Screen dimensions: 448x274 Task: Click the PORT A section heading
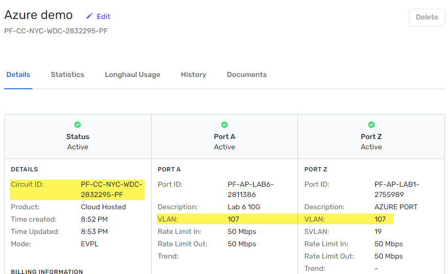tap(169, 169)
